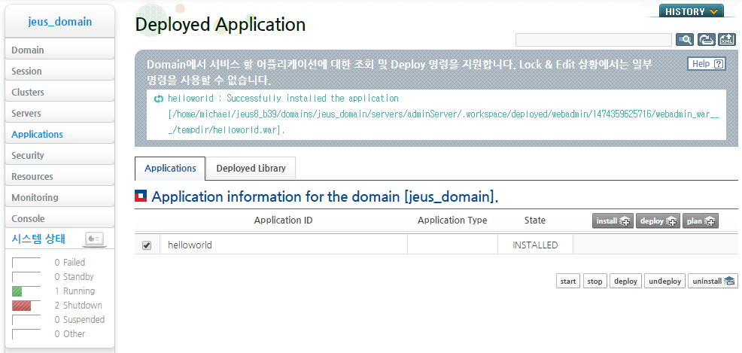Click the sync icon beside helloworld message
This screenshot has height=353, width=742.
[159, 99]
